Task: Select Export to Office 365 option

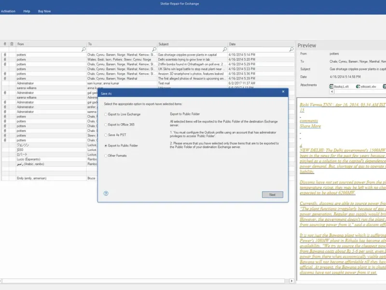Action: point(106,125)
